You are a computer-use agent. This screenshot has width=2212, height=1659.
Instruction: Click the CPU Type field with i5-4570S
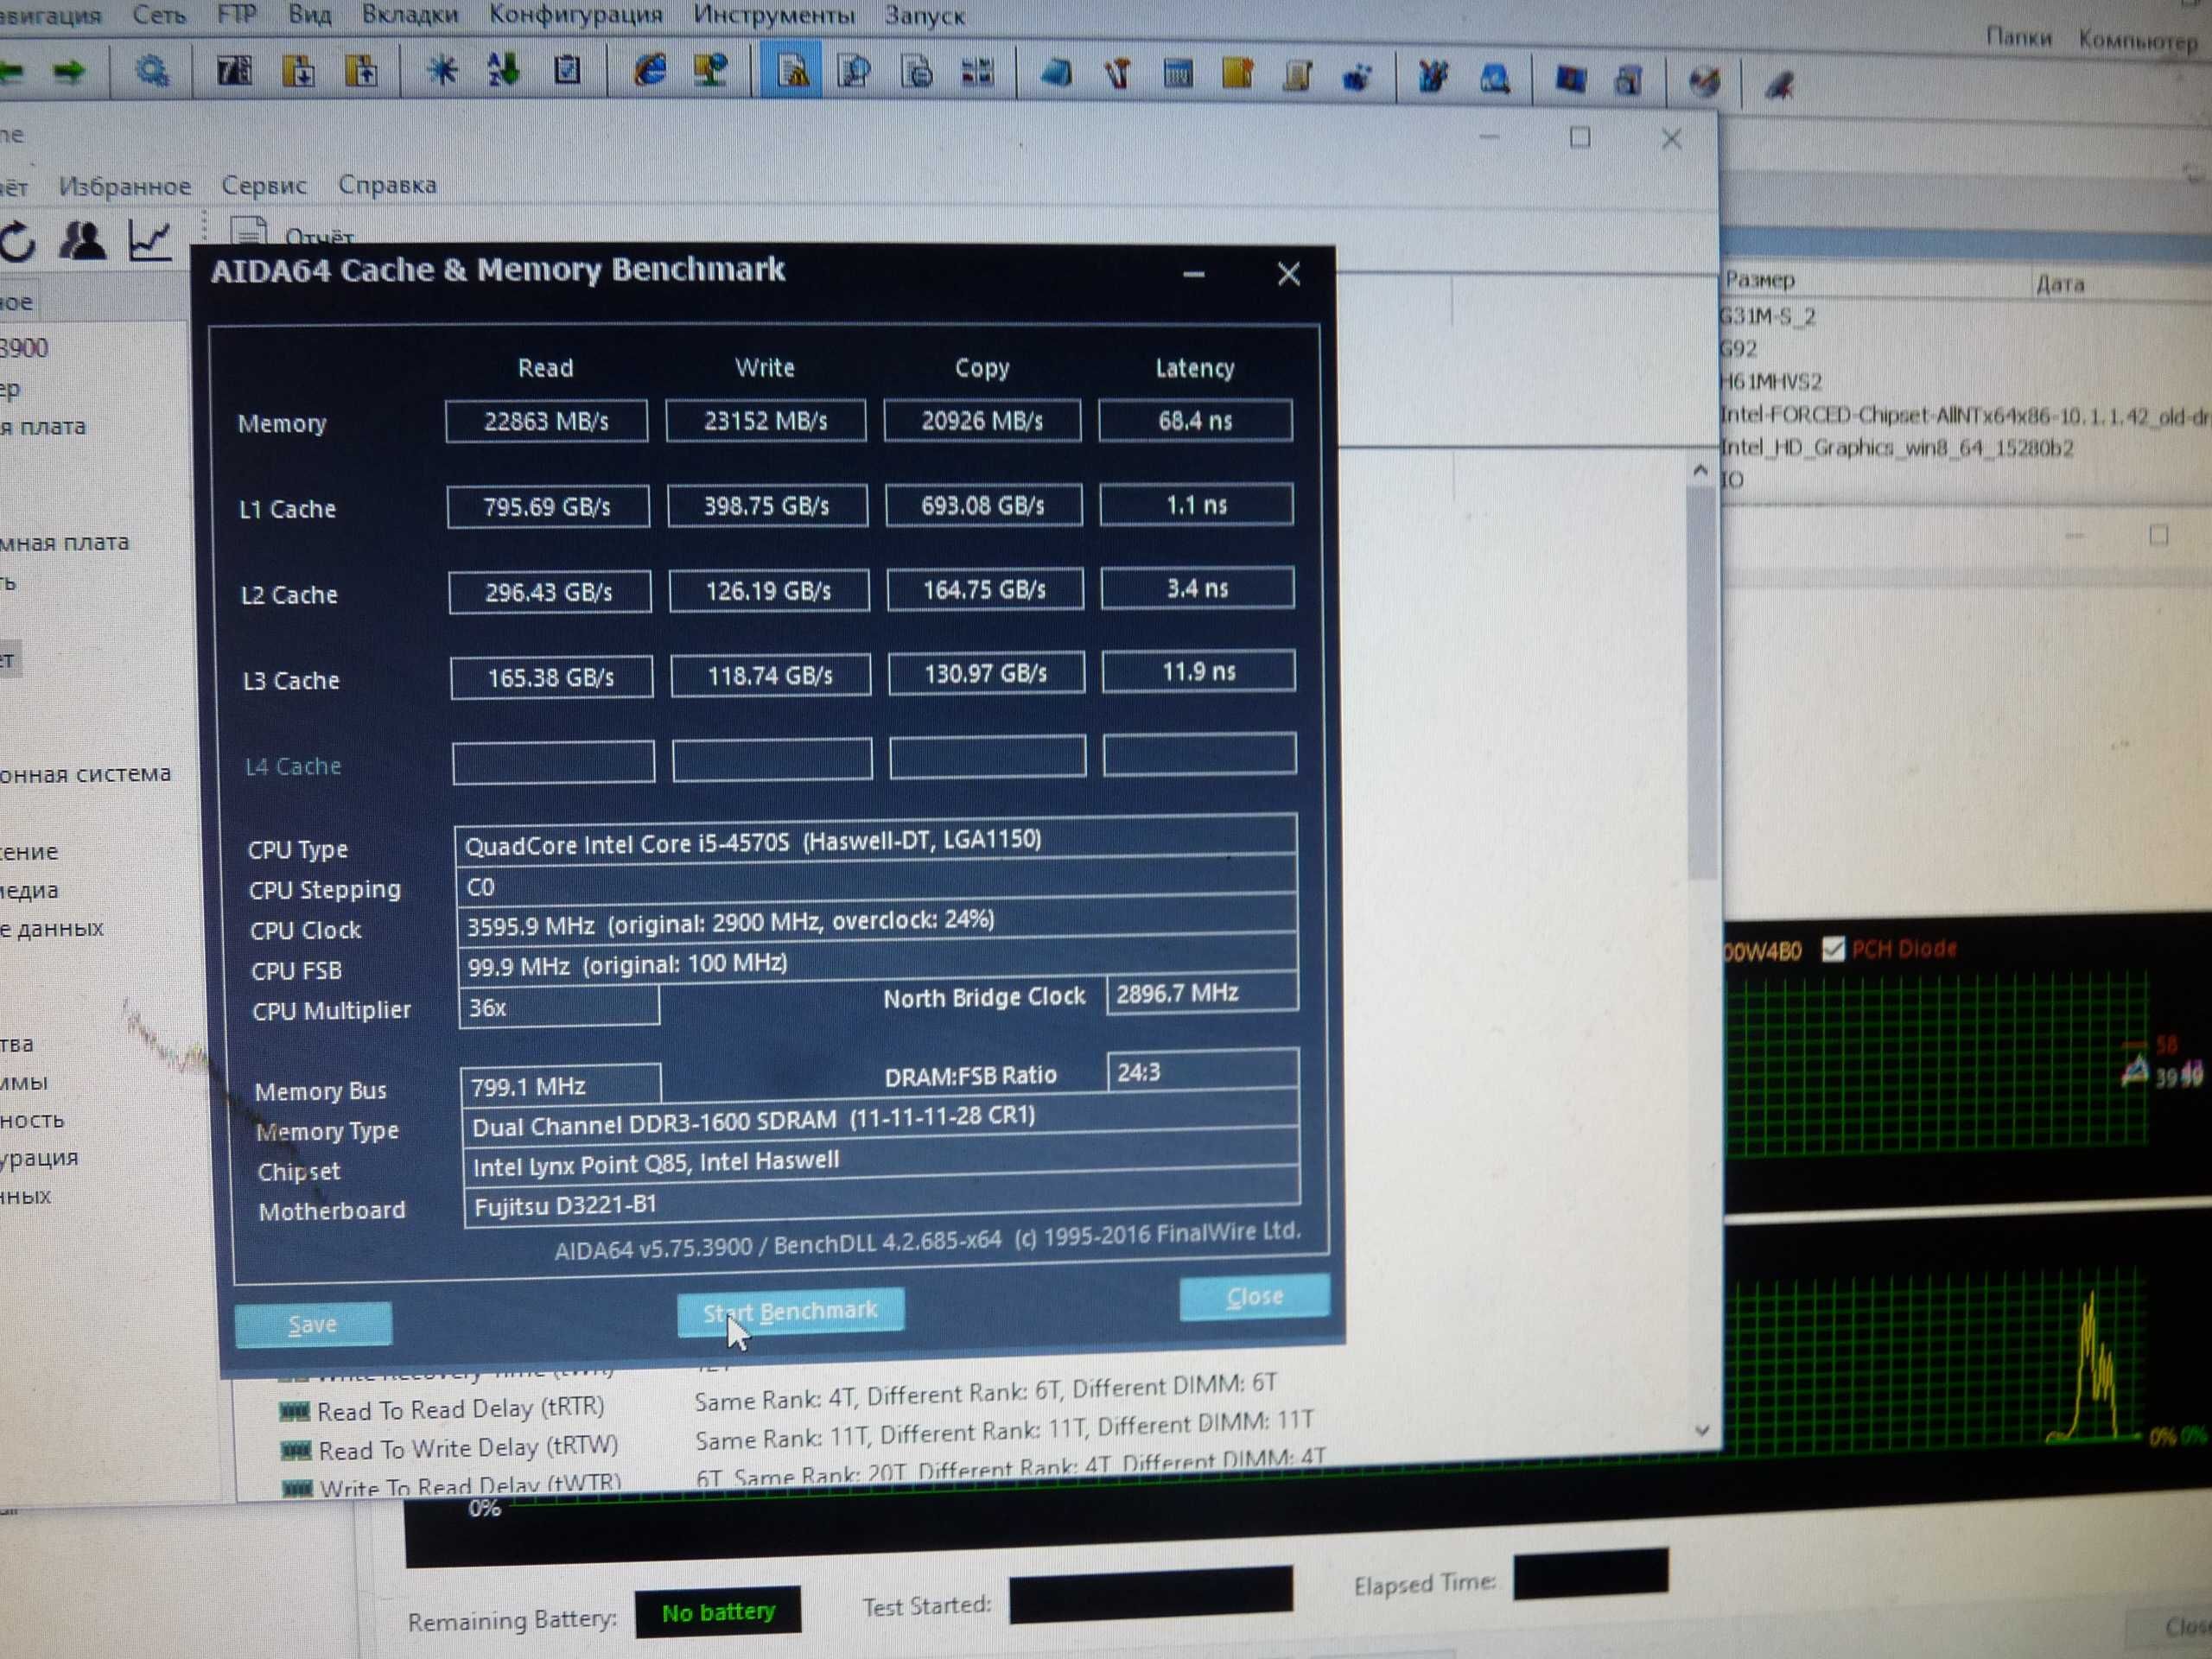click(875, 841)
